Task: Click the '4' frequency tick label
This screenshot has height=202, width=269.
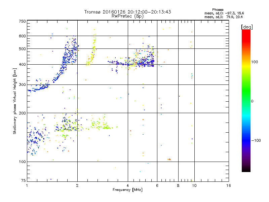Action: 128,186
